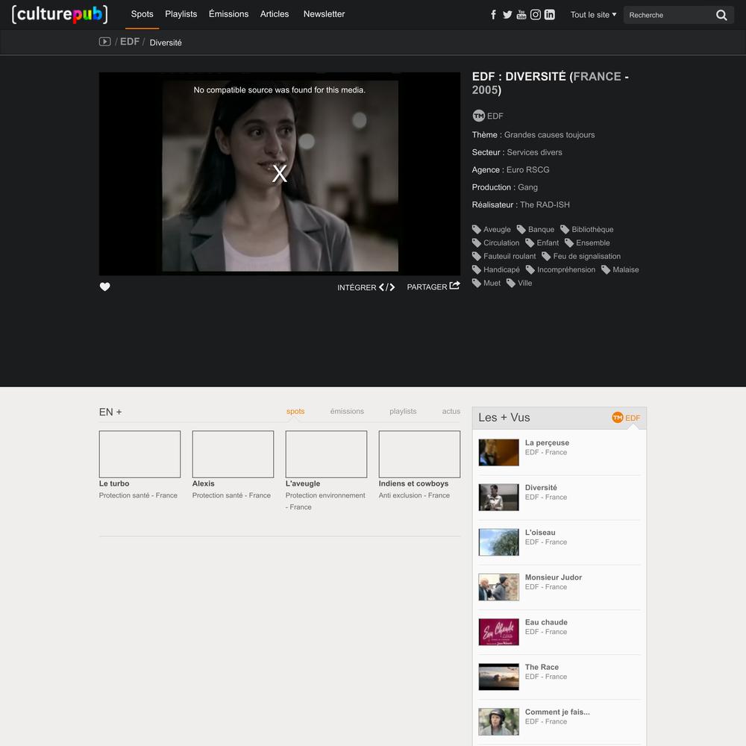The image size is (746, 746).
Task: Open the EDF breadcrumb link
Action: 129,42
